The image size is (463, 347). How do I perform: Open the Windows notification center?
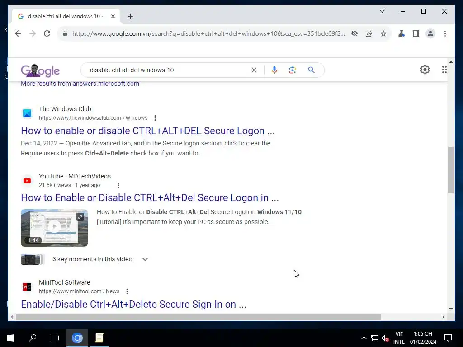[x=448, y=338]
